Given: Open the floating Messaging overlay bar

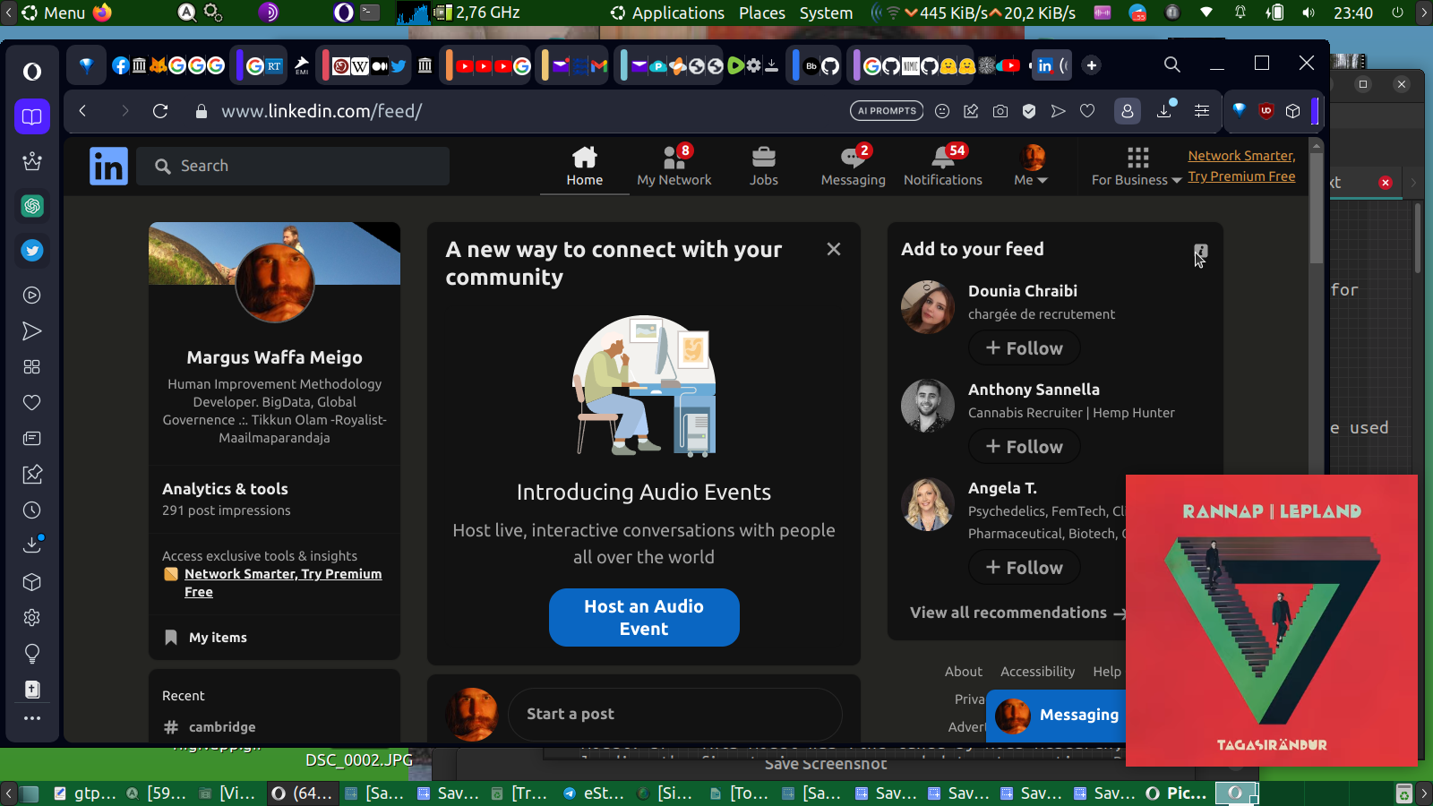Looking at the screenshot, I should (1057, 715).
